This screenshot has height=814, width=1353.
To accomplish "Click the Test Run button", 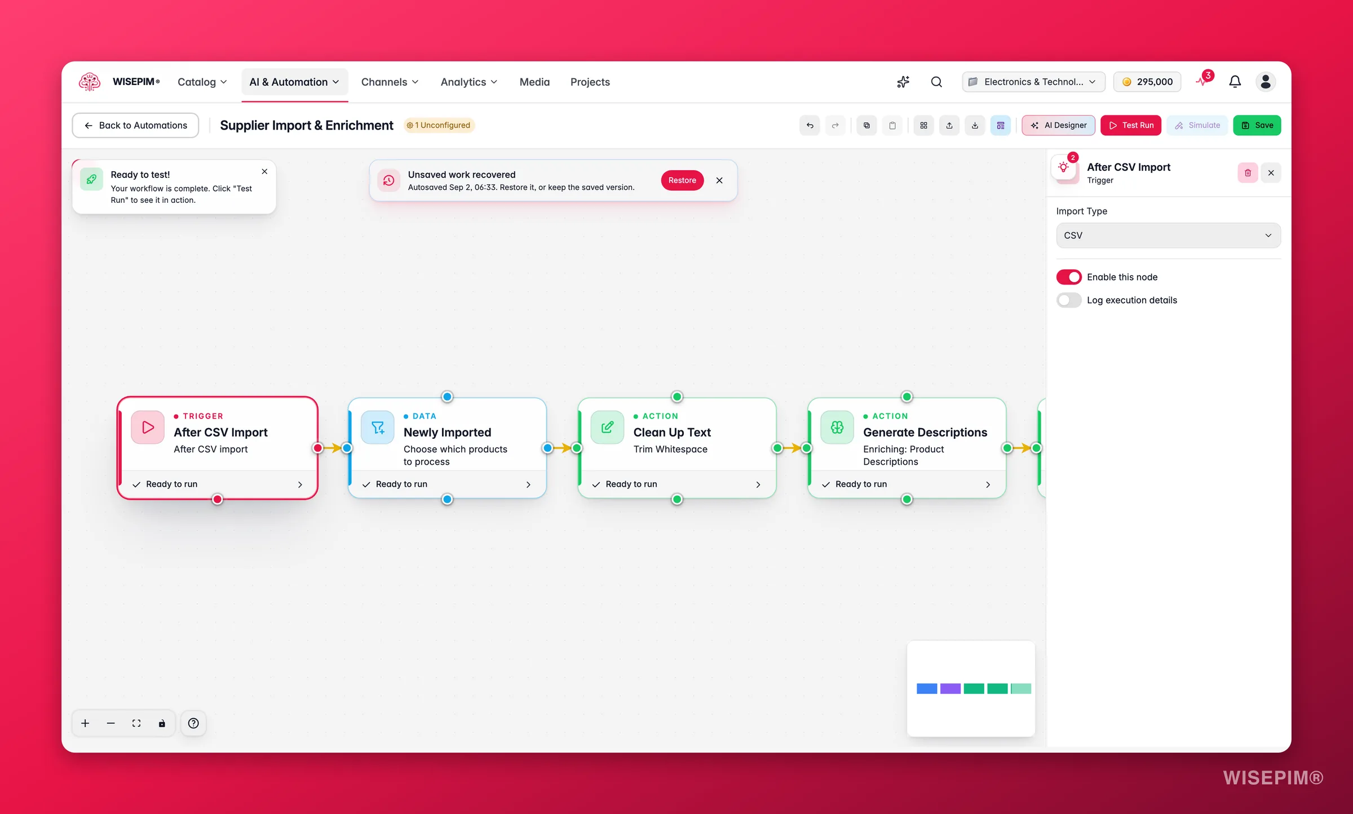I will (x=1131, y=125).
